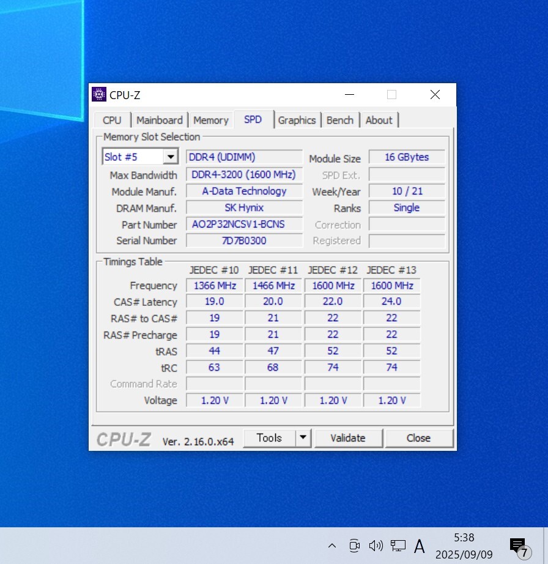Click the JEDEC #12 column header
The width and height of the screenshot is (548, 564).
[333, 270]
